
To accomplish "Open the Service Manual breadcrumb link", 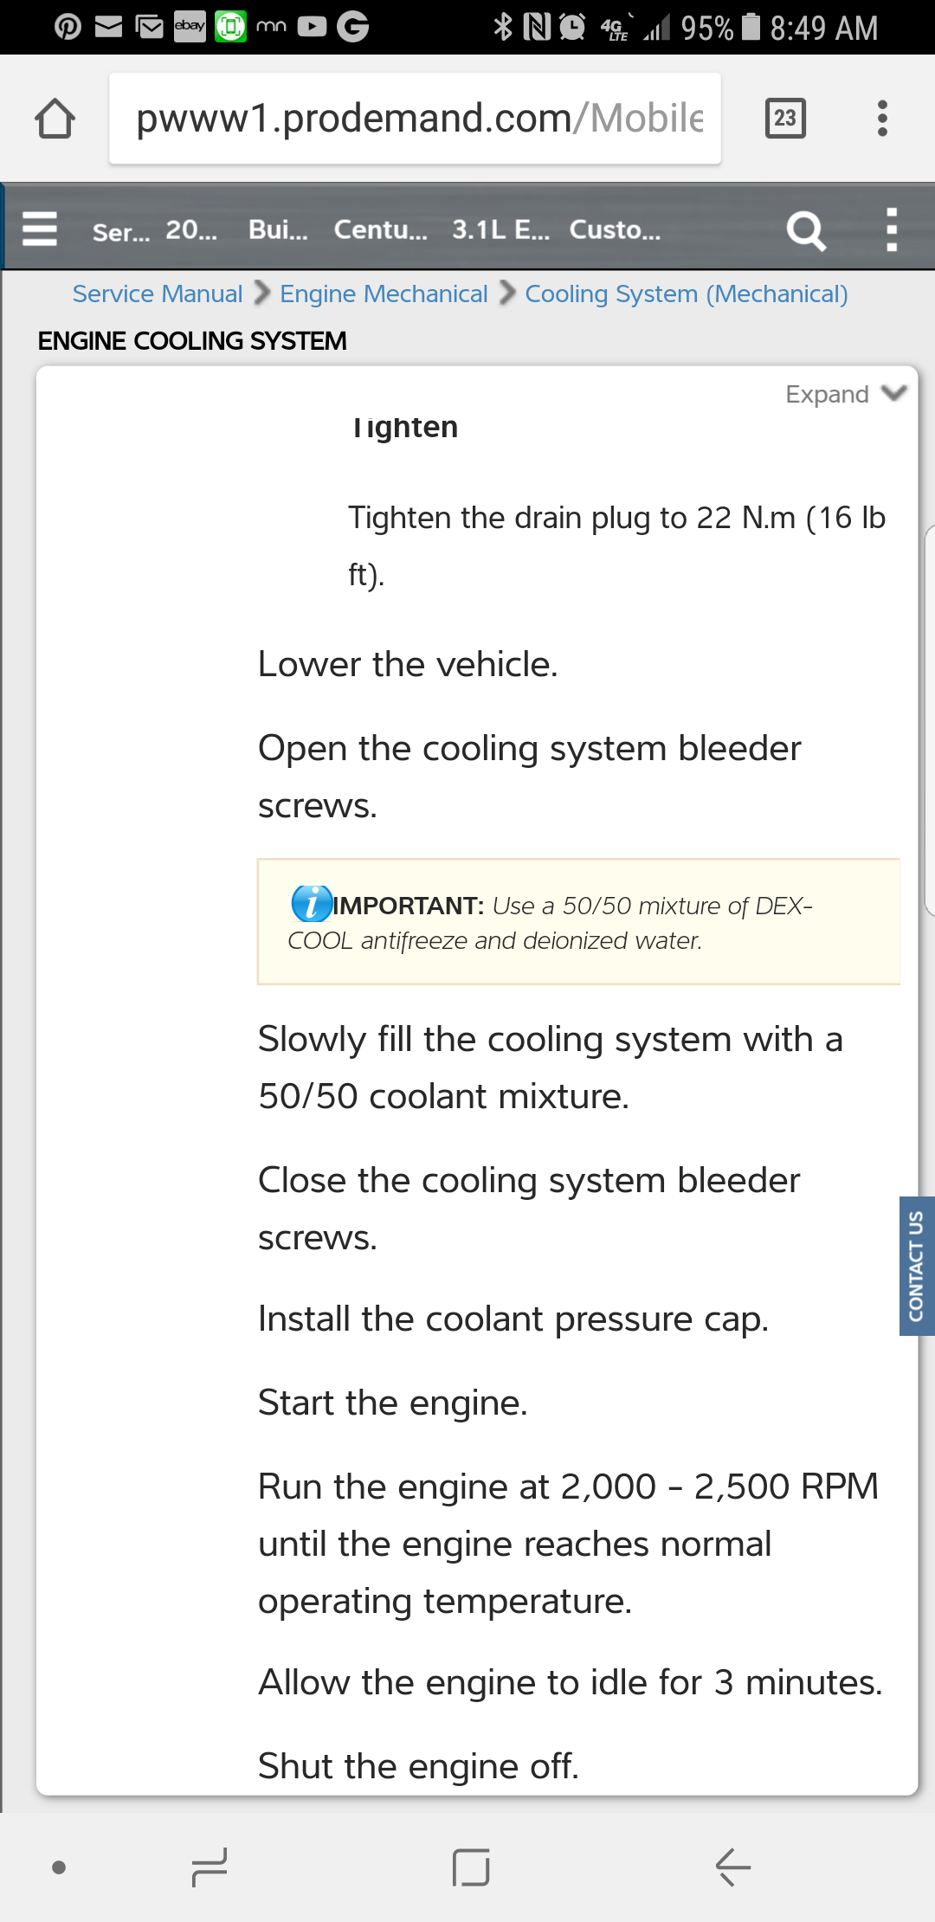I will (x=158, y=294).
